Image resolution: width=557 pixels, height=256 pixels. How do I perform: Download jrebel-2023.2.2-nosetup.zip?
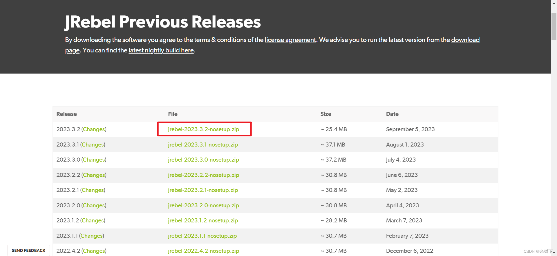(x=203, y=175)
